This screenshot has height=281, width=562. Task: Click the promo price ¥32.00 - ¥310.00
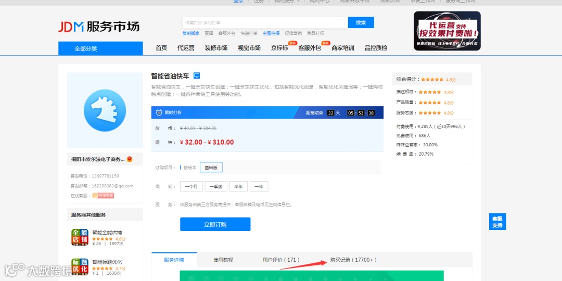point(207,142)
